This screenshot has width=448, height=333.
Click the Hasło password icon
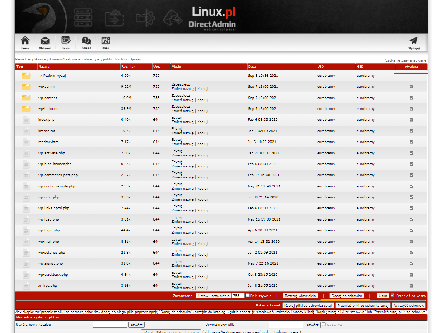[66, 41]
